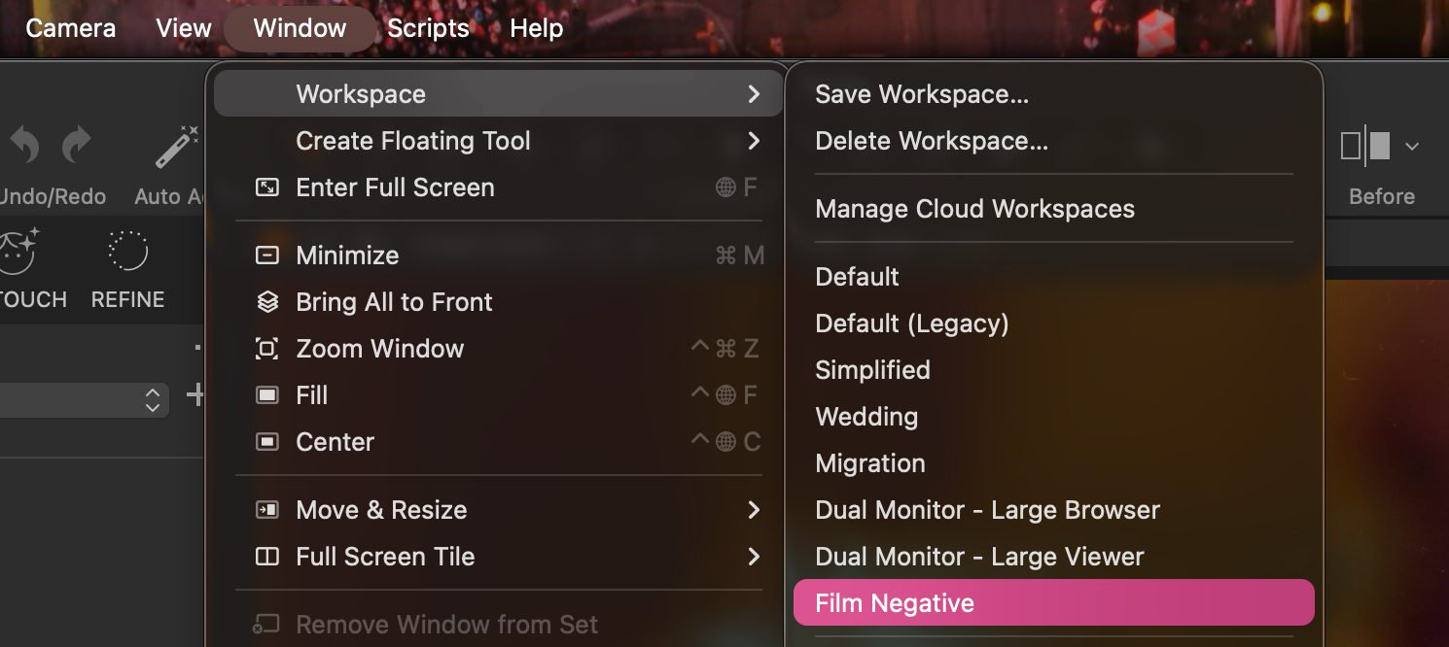Select Manage Cloud Workspaces
The image size is (1449, 647).
tap(974, 209)
